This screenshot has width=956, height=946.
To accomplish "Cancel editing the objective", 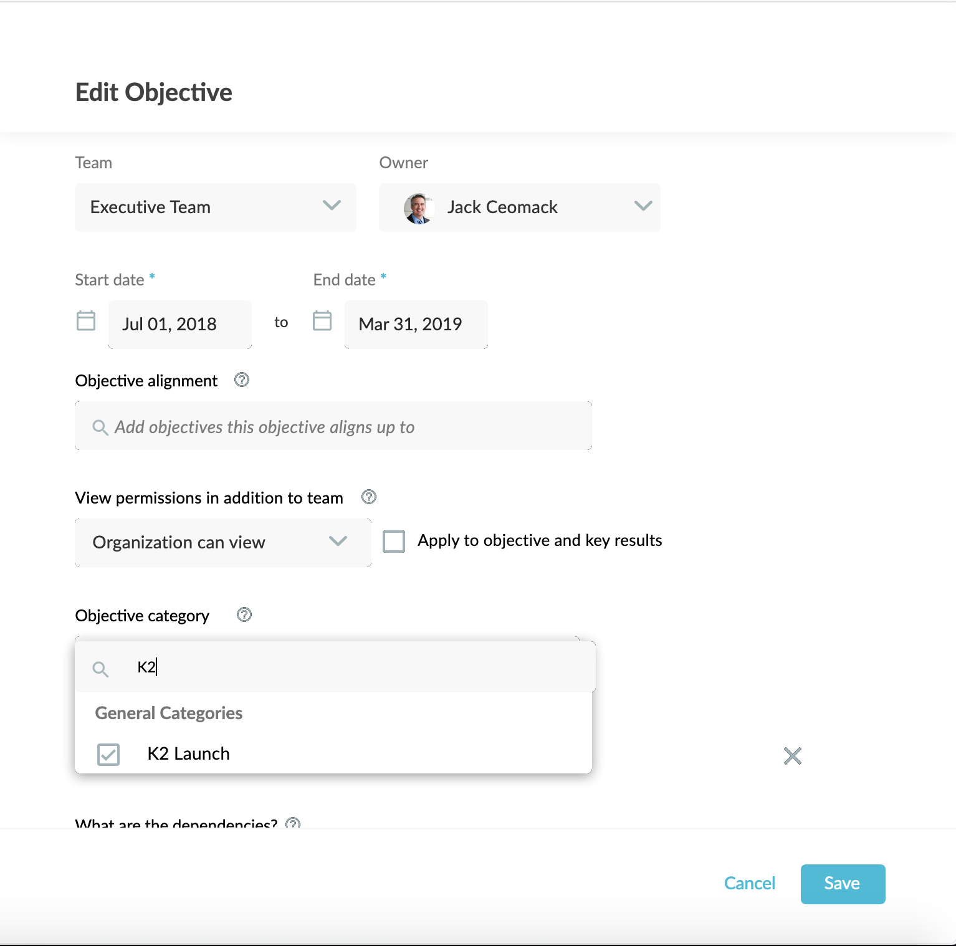I will coord(749,884).
